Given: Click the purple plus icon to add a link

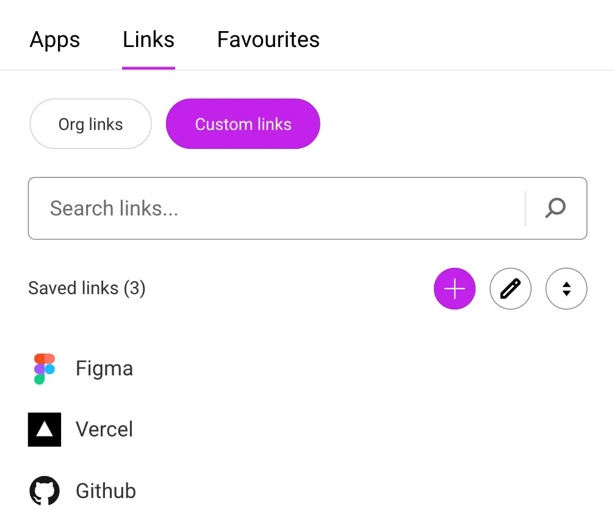Looking at the screenshot, I should pos(454,288).
